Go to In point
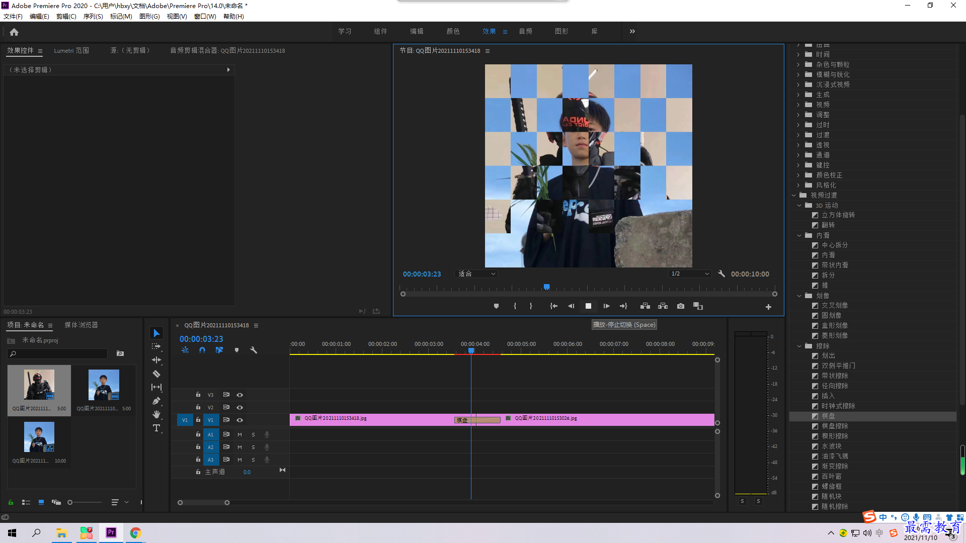 [x=553, y=306]
